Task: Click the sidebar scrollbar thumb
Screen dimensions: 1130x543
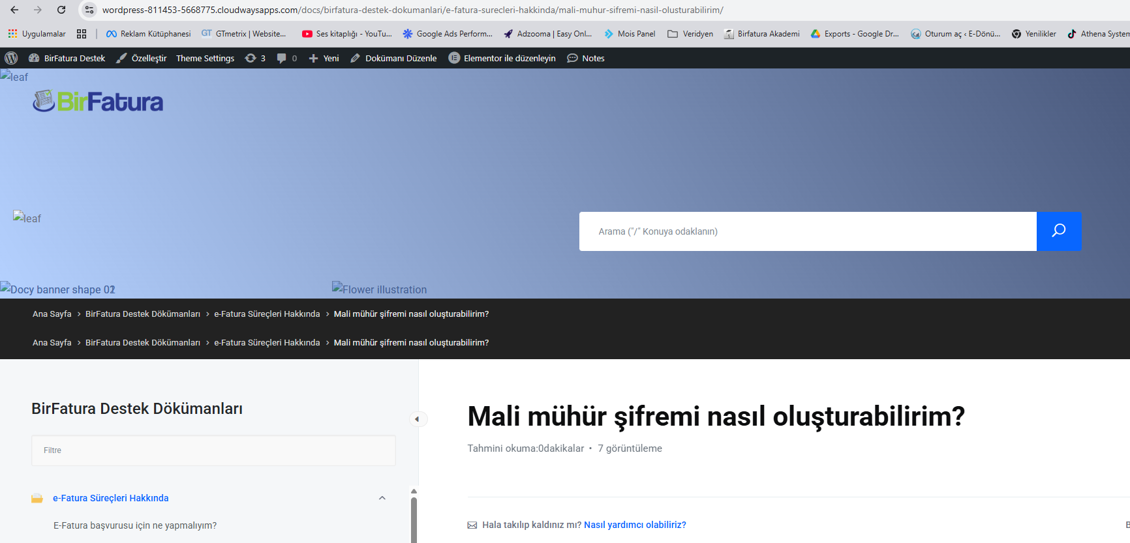Action: [x=414, y=520]
